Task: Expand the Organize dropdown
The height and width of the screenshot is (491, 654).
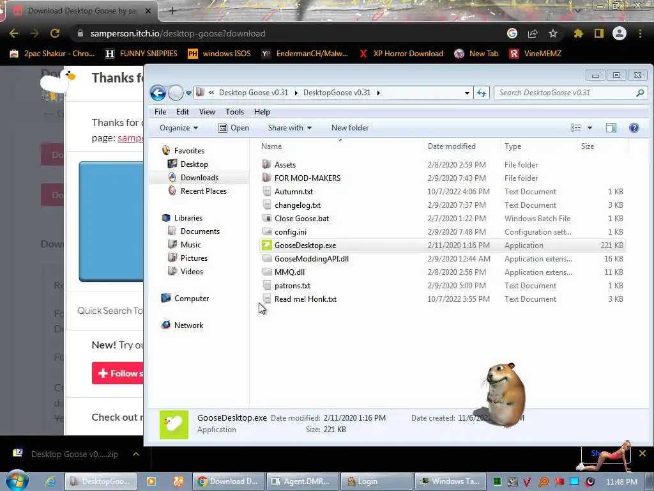Action: (179, 128)
